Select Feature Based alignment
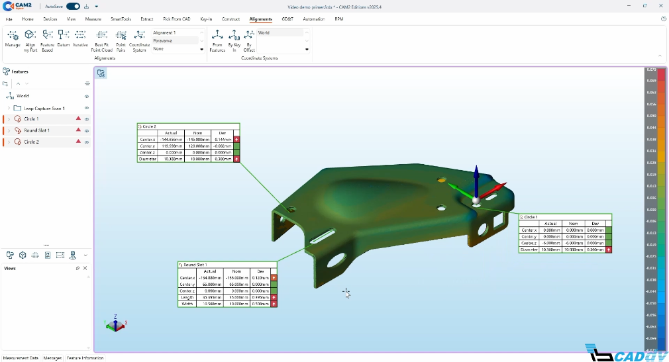The image size is (669, 362). click(x=47, y=40)
